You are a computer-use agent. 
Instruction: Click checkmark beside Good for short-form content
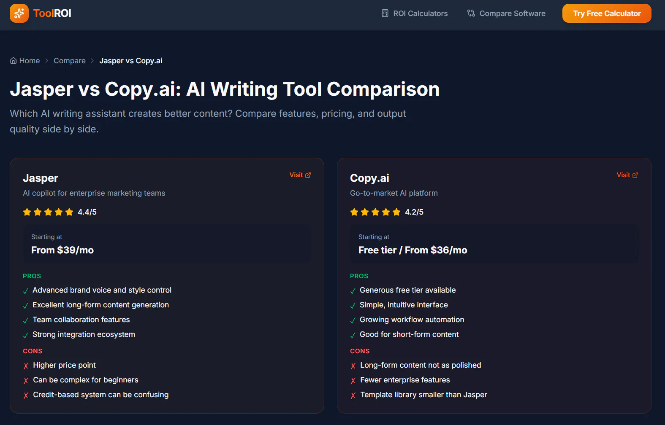(353, 335)
